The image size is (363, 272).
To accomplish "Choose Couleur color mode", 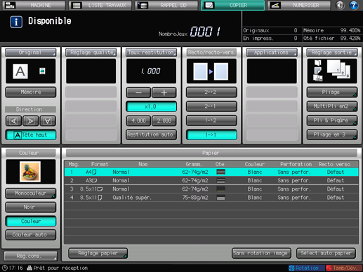I will [31, 221].
